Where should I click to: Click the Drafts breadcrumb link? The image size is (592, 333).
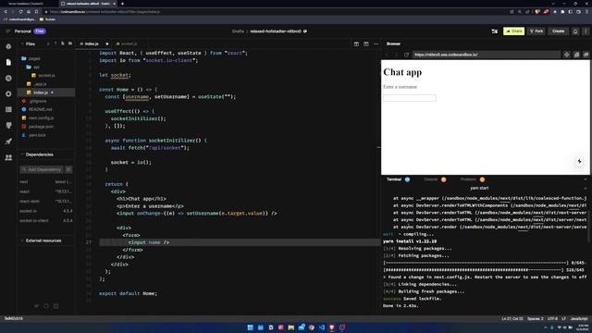coord(238,31)
